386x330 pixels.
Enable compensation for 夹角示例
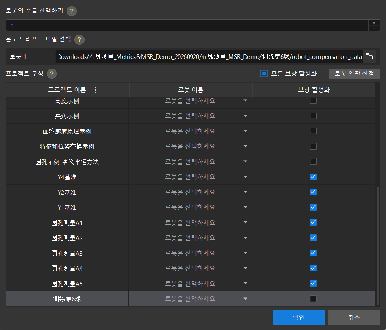pyautogui.click(x=313, y=116)
